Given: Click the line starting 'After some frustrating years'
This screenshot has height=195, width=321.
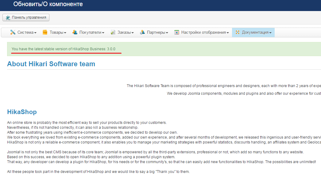Looking at the screenshot, I should click(x=92, y=132).
